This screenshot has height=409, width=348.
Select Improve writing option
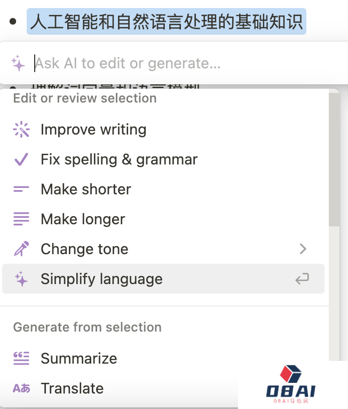click(93, 130)
